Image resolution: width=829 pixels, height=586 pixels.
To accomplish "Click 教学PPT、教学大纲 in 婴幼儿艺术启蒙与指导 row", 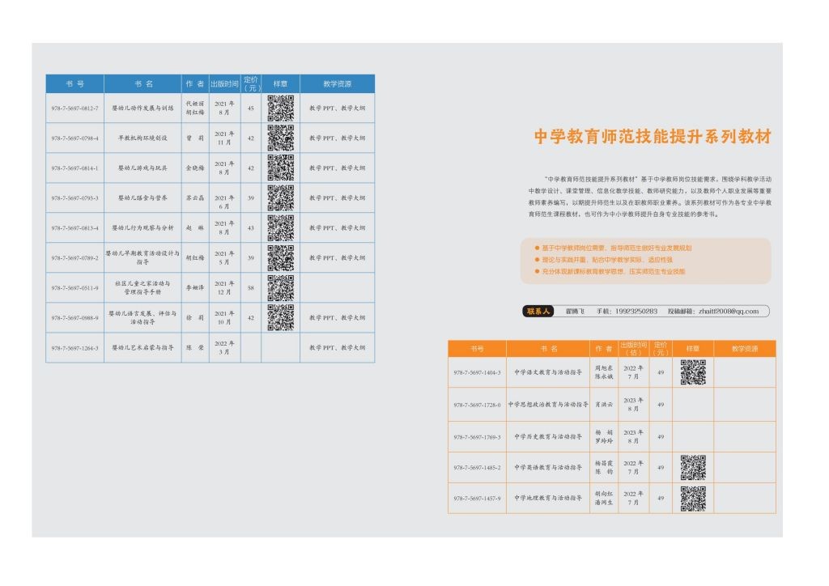I will tap(337, 347).
